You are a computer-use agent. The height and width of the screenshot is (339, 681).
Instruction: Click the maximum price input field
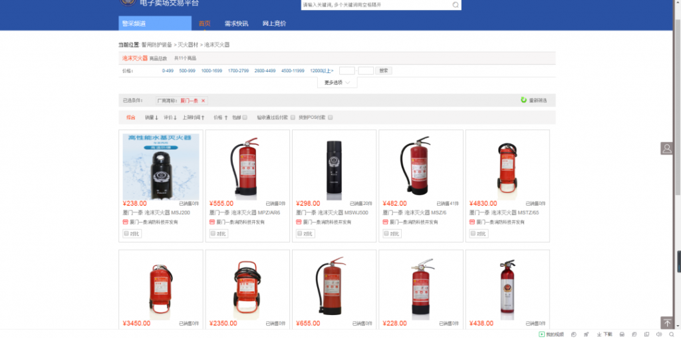pyautogui.click(x=366, y=71)
